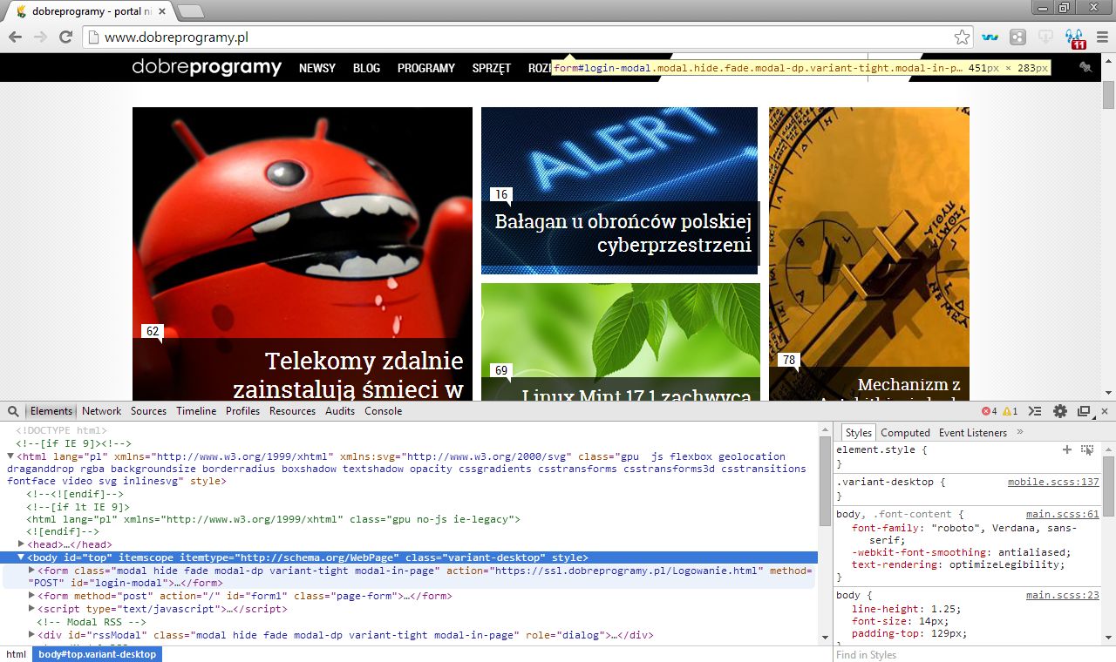
Task: Bookmark this page with the star icon
Action: 962,37
